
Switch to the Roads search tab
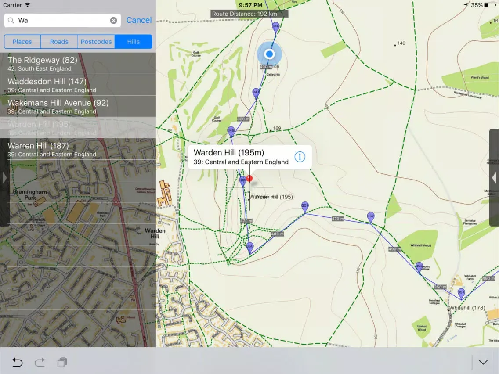pos(59,42)
